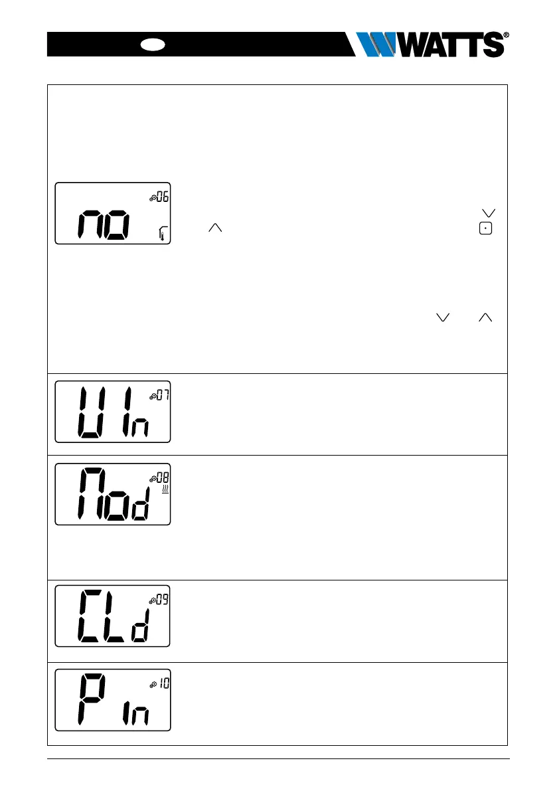Click the gear icon next to number 10
This screenshot has height=791, width=557.
click(153, 685)
